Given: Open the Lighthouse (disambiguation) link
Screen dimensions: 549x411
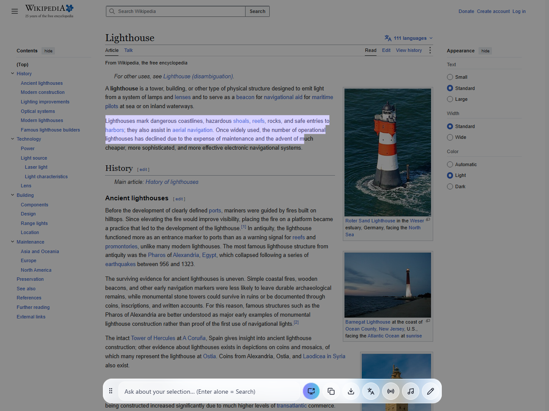Looking at the screenshot, I should [x=198, y=76].
